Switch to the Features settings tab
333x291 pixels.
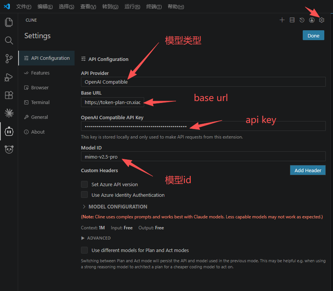(x=40, y=73)
